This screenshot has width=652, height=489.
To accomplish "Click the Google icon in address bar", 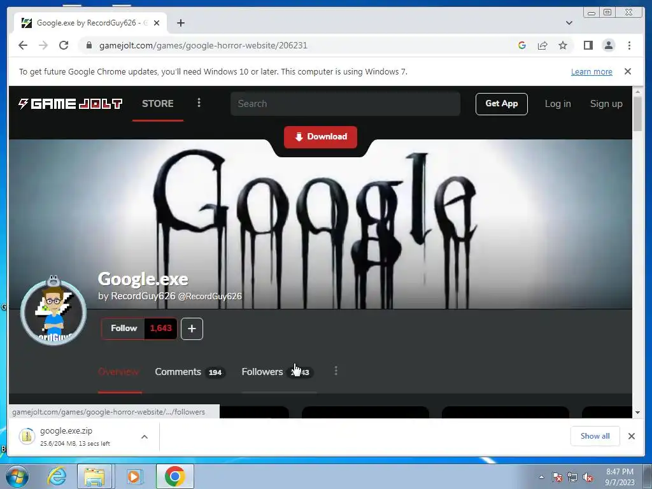I will (522, 45).
